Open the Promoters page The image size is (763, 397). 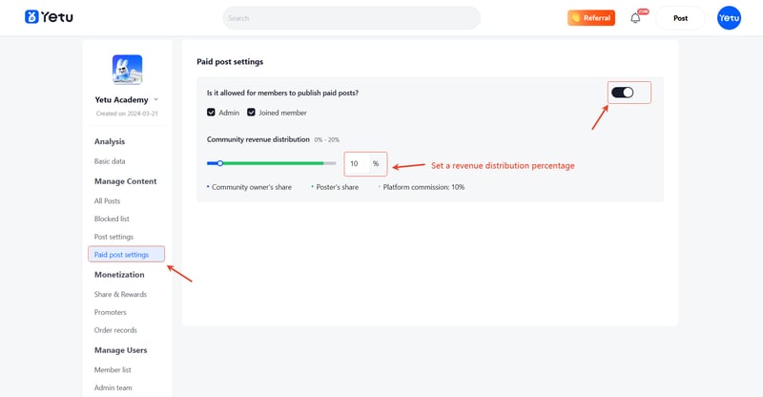pos(110,312)
